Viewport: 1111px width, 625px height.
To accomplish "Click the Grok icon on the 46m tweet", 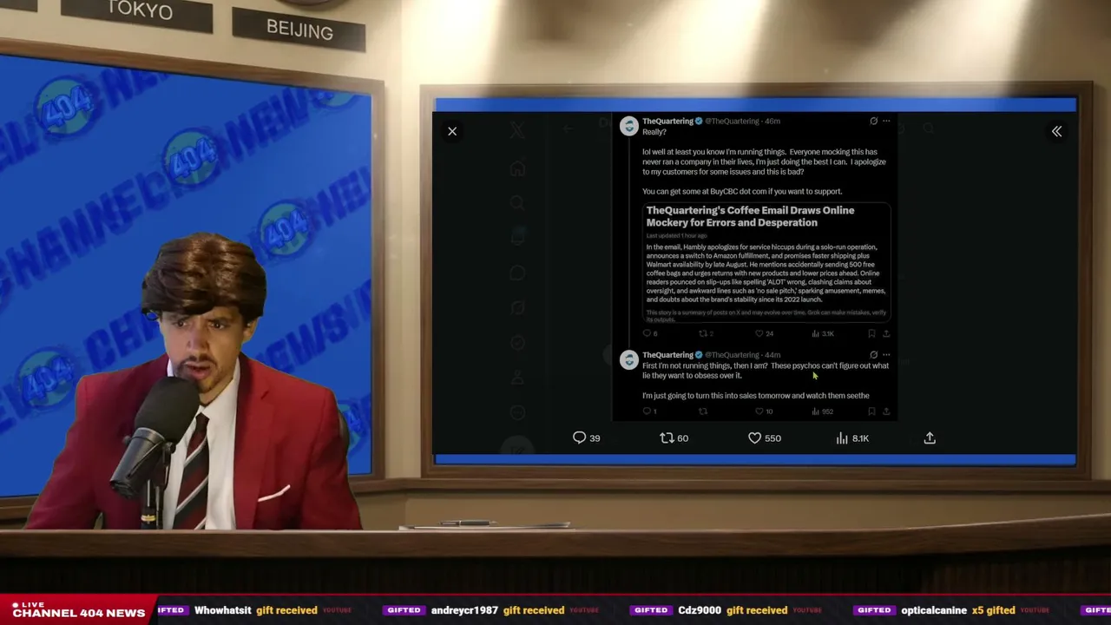I will [873, 121].
